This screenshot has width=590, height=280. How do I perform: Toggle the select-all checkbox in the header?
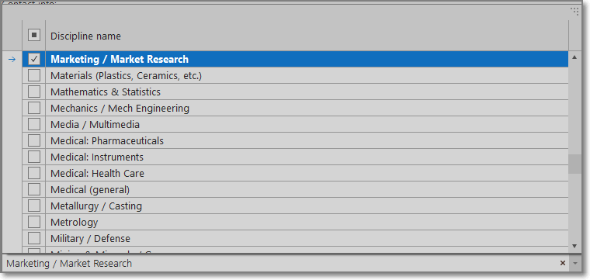34,36
